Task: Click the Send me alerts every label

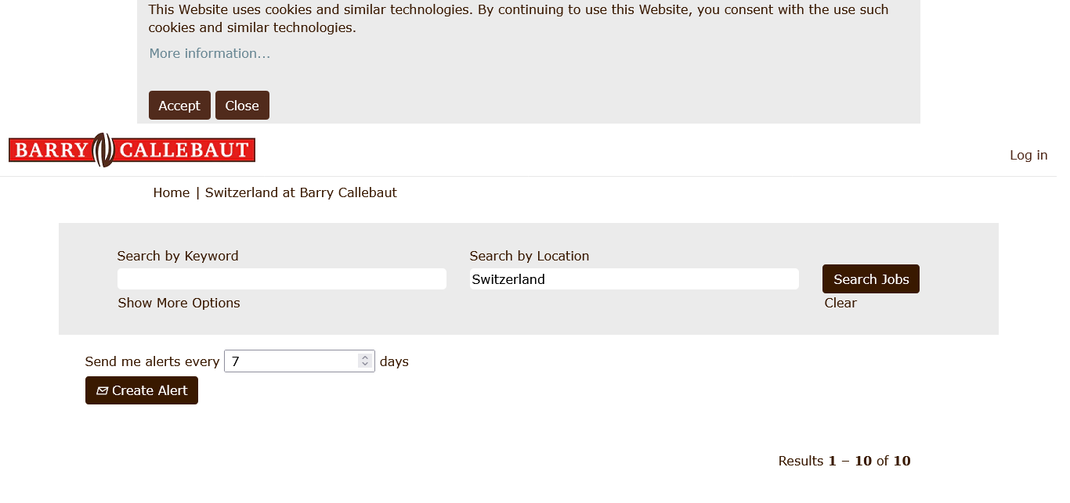Action: (x=152, y=361)
